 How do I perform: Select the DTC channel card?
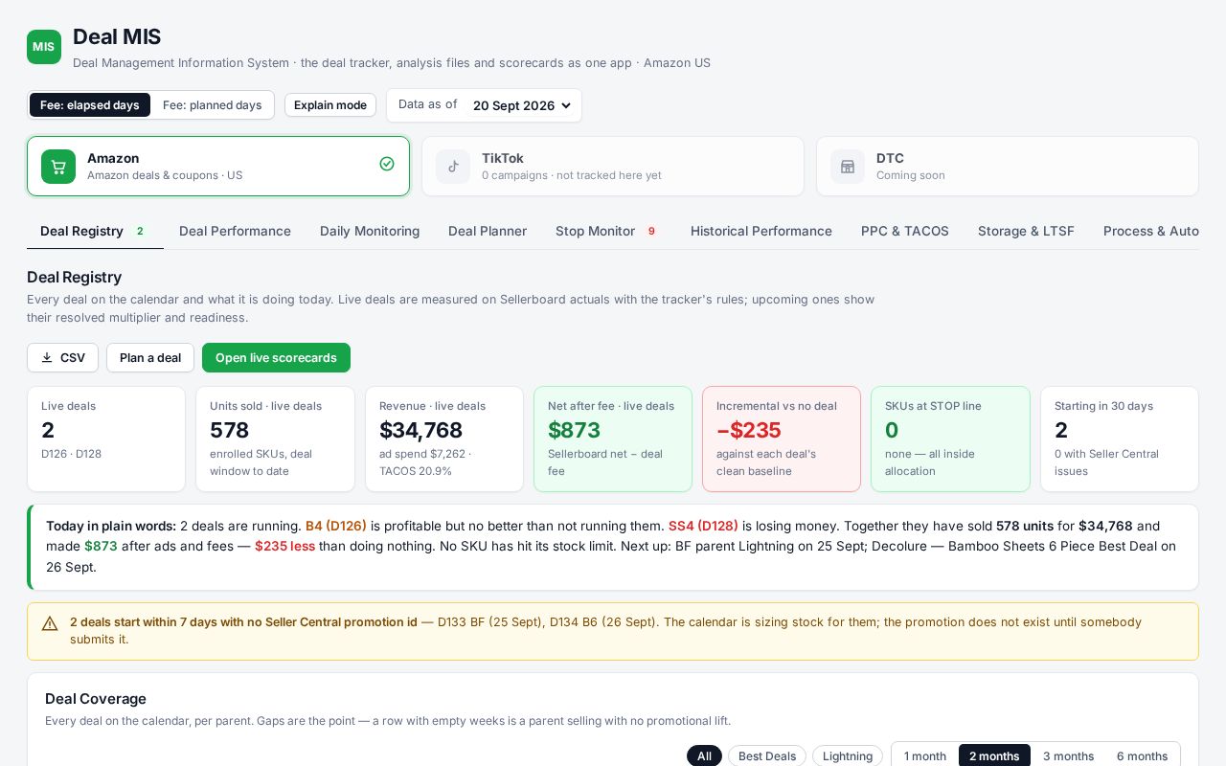pyautogui.click(x=1008, y=167)
